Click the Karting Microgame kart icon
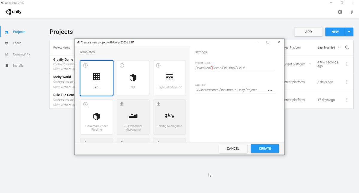Viewport: 359px width, 193px height. tap(169, 116)
